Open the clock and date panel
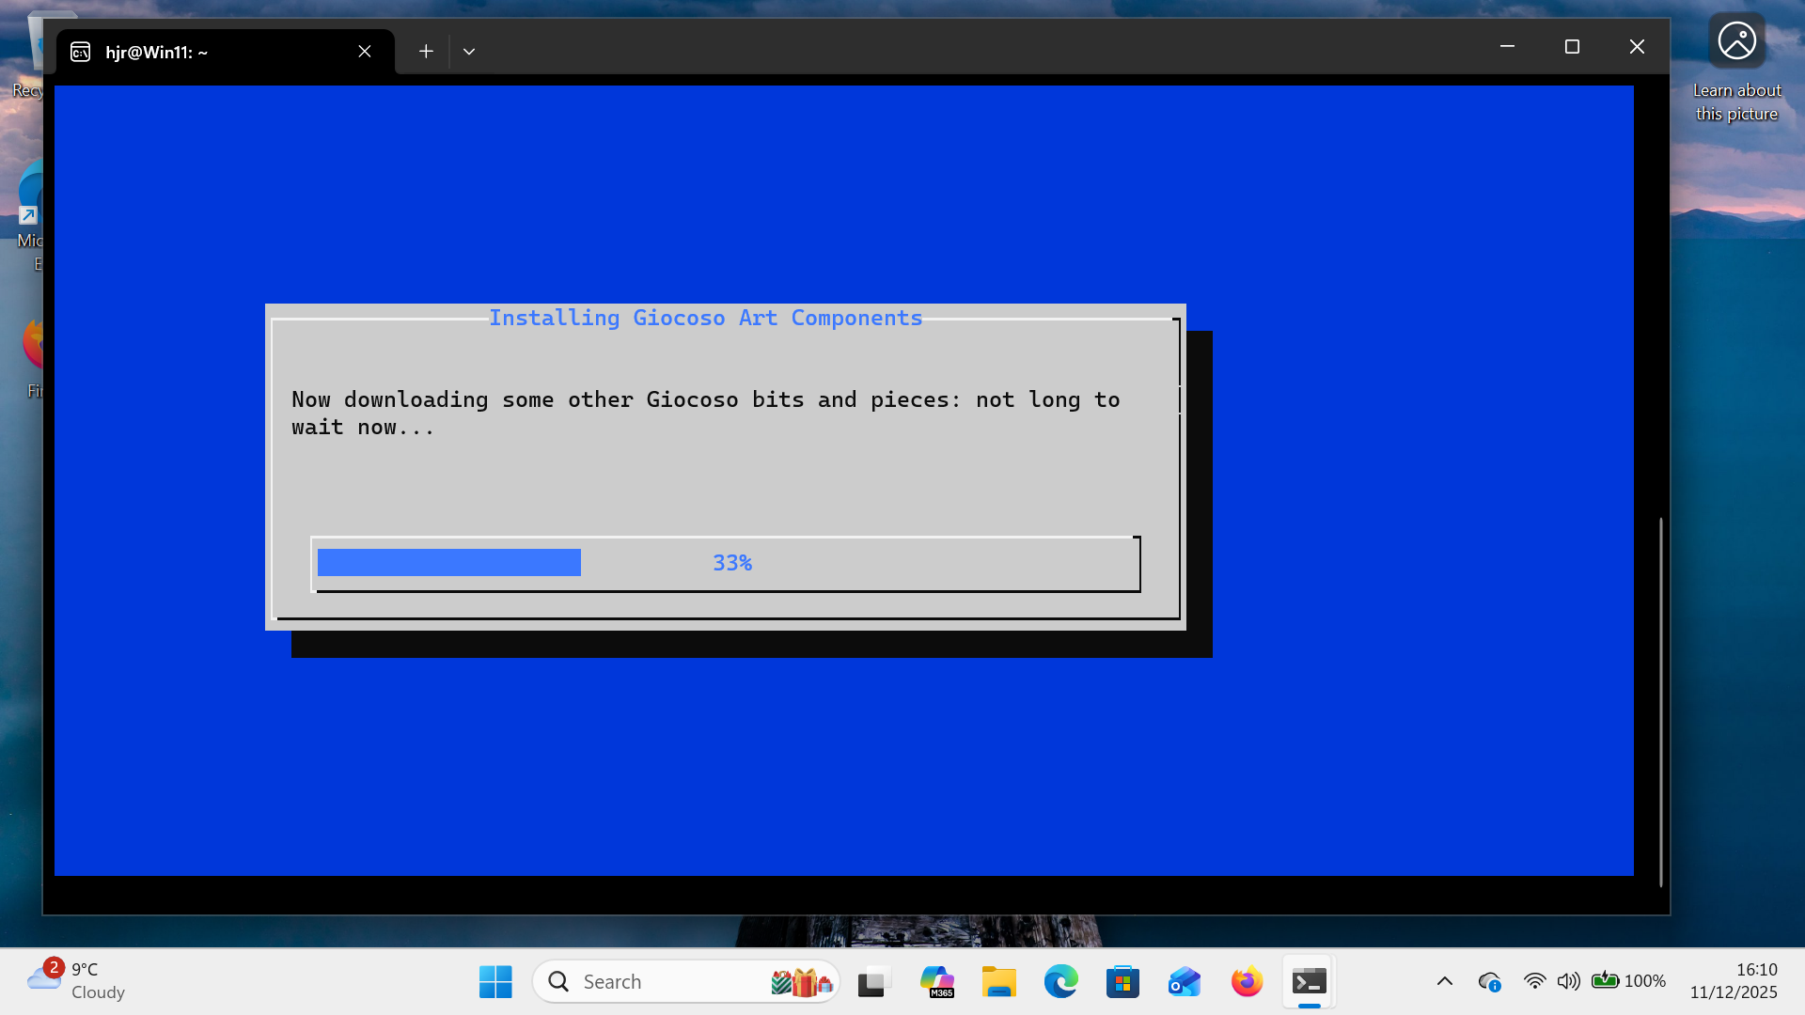 1734,980
